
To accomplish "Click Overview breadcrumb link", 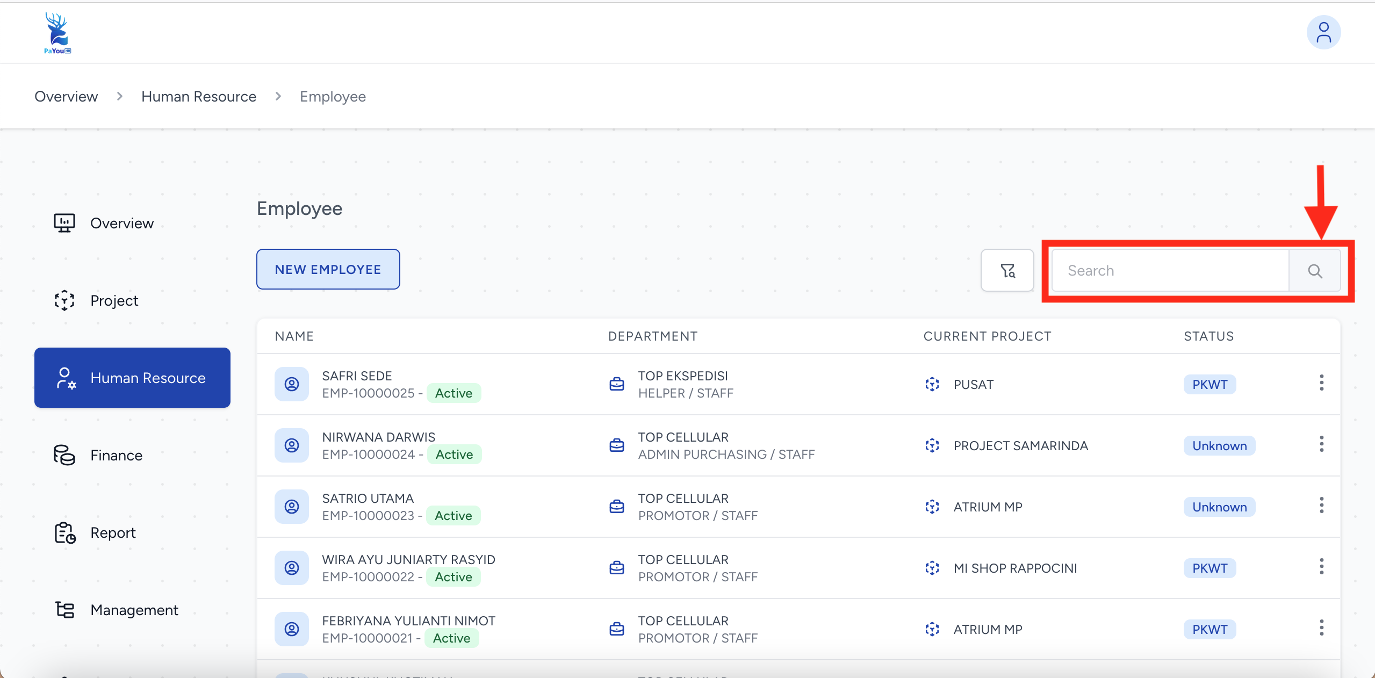I will click(x=66, y=96).
